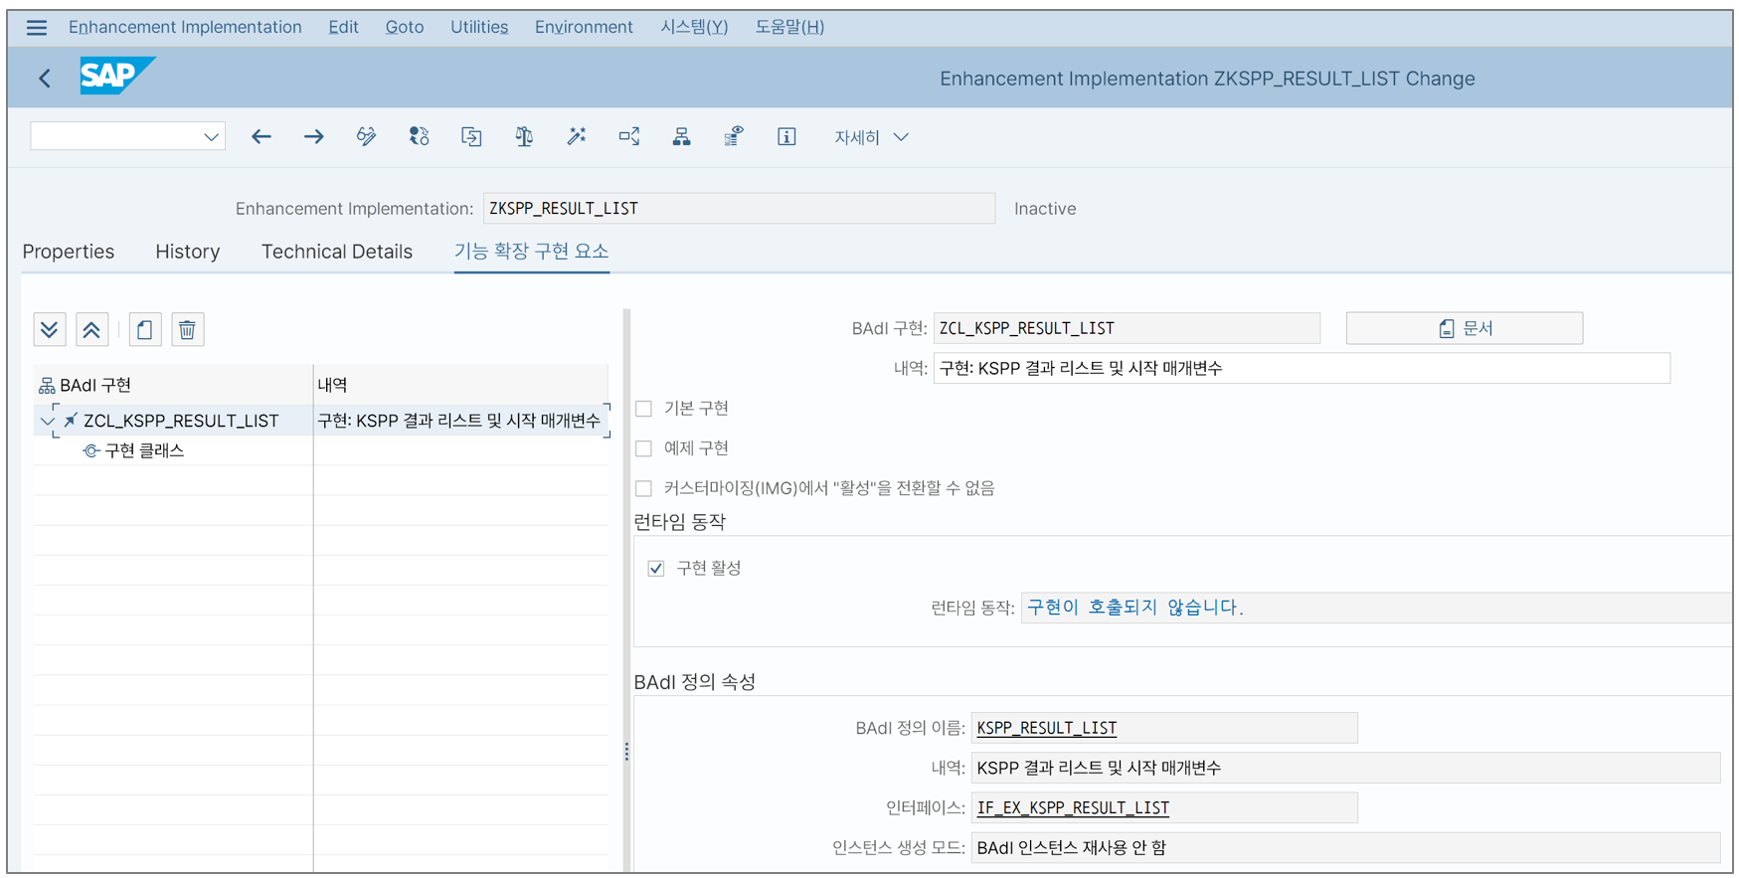Go to previous object with left arrow
The image size is (1739, 878).
coord(261,137)
